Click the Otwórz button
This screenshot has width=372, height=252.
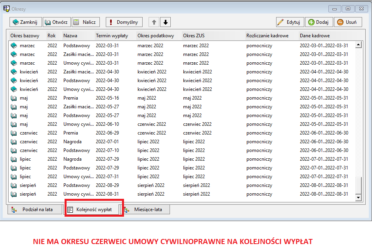click(x=57, y=22)
